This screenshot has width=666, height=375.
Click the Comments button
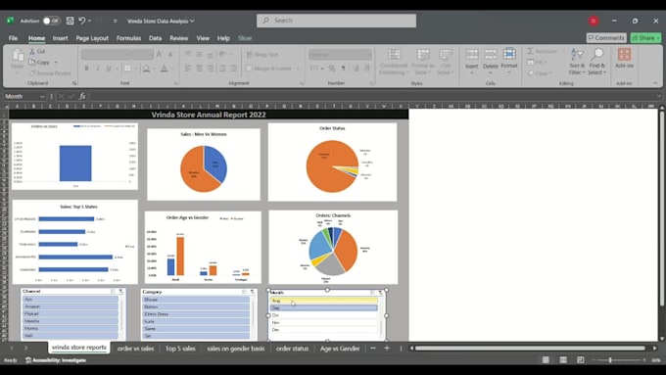pos(606,38)
